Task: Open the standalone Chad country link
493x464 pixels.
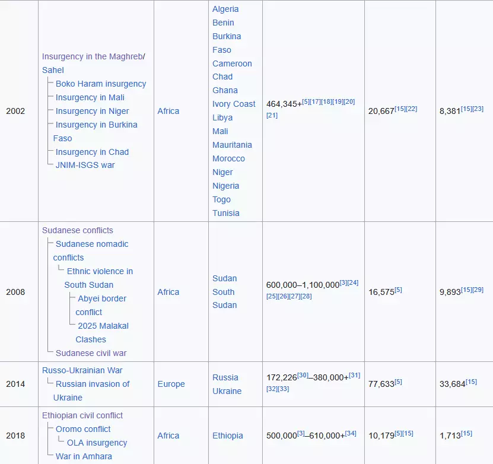Action: 222,77
